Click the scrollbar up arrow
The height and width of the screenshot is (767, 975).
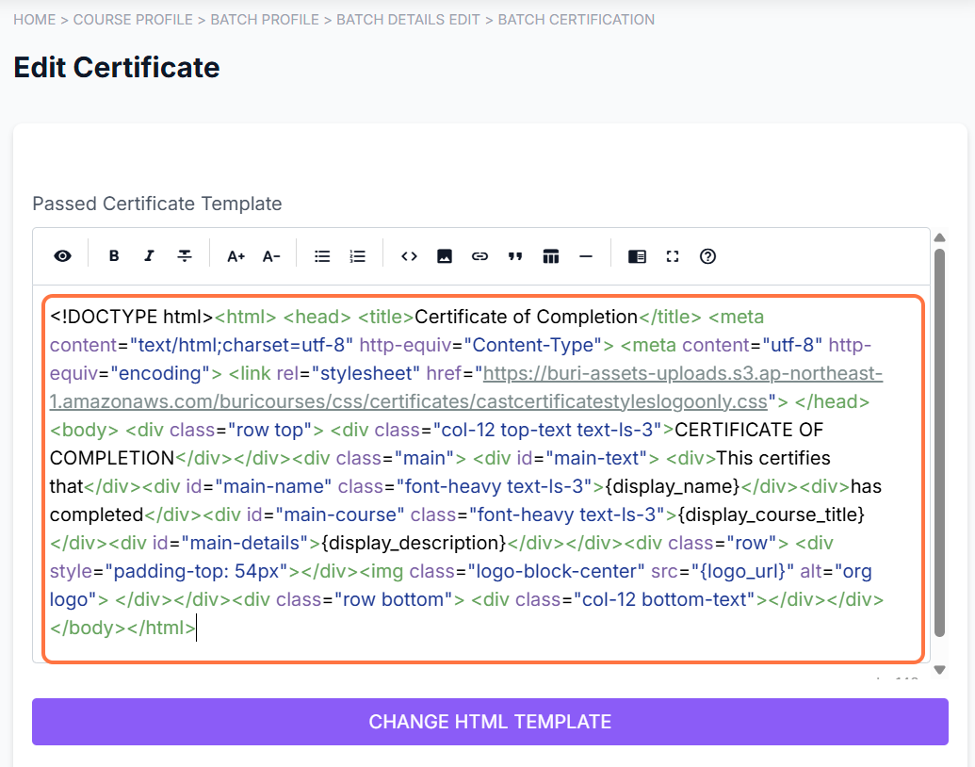pos(939,237)
